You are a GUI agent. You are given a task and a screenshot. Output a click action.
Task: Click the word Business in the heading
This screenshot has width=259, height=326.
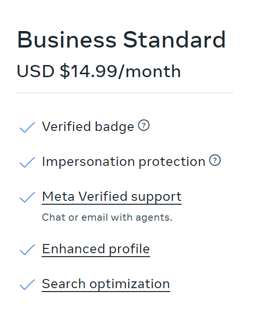(x=67, y=39)
